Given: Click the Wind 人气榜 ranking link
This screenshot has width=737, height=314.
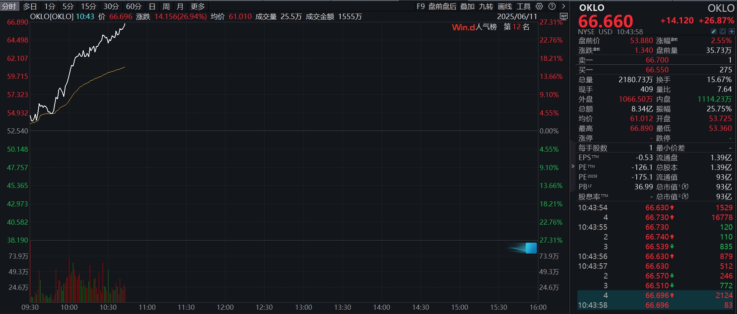Looking at the screenshot, I should pos(474,27).
